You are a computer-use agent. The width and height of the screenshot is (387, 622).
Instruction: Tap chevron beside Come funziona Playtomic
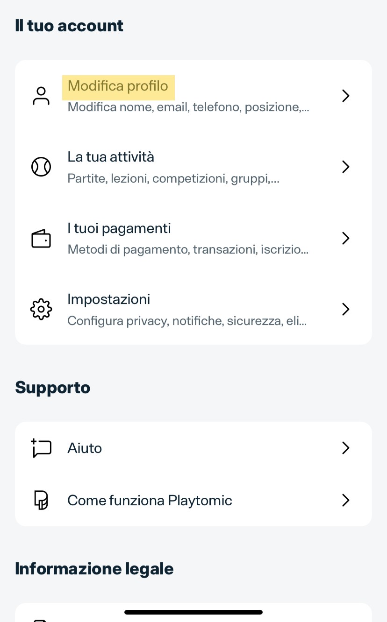tap(345, 501)
